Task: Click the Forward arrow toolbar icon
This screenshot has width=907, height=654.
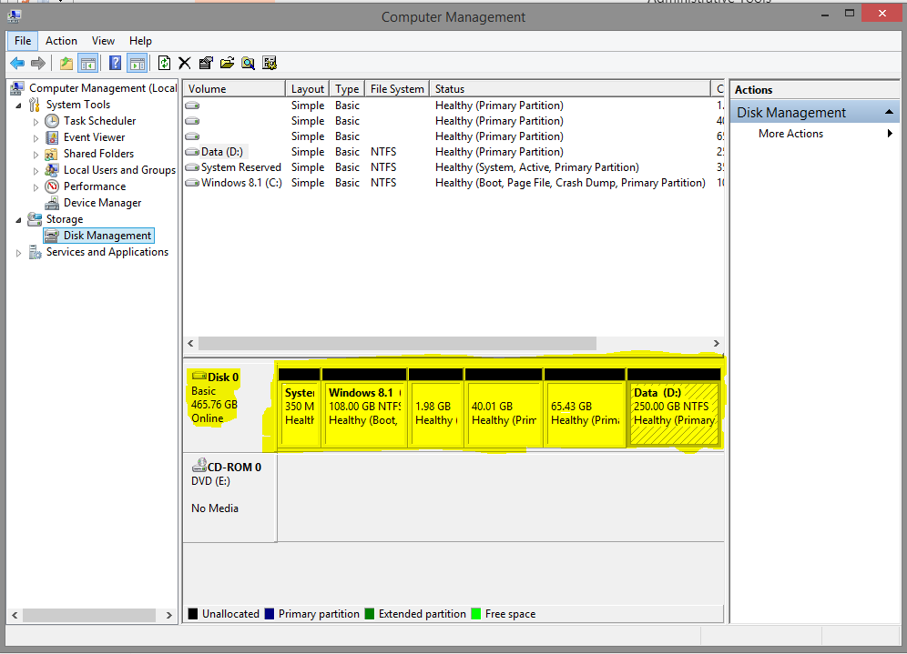Action: click(x=38, y=63)
